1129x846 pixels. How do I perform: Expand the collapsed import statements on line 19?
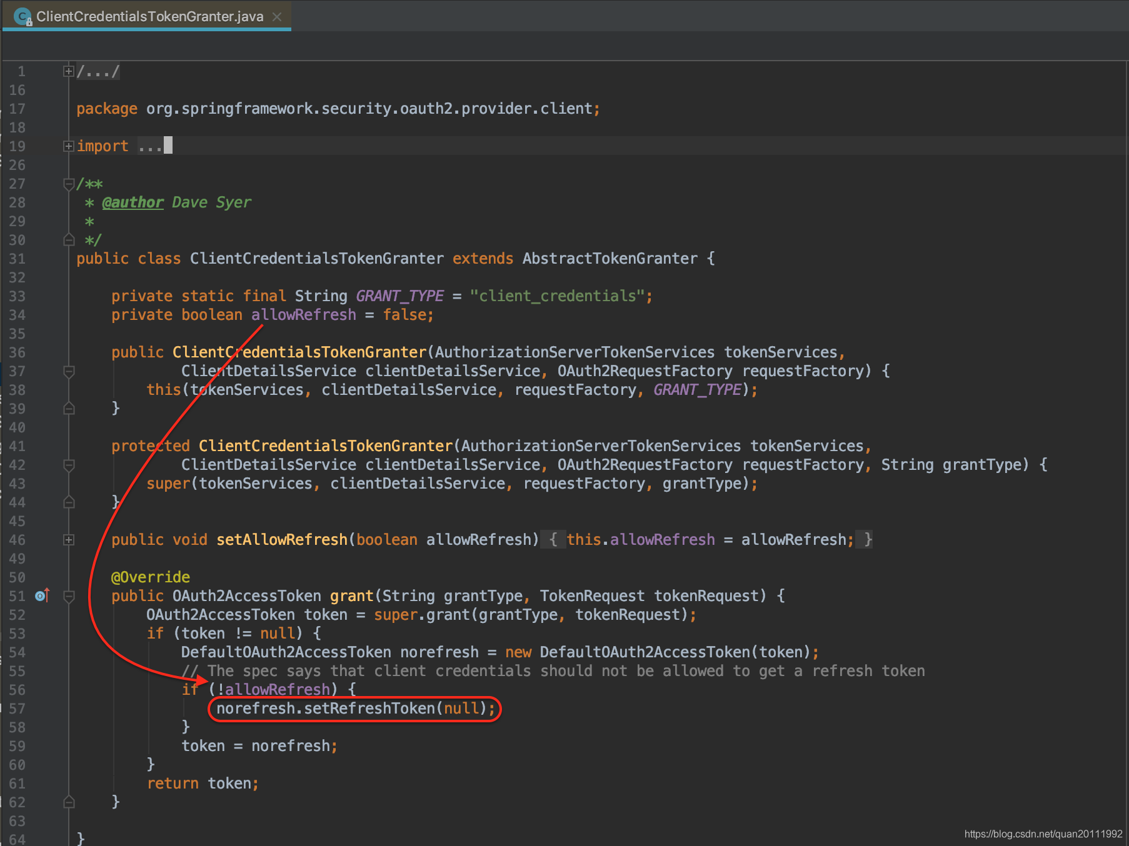(x=69, y=146)
